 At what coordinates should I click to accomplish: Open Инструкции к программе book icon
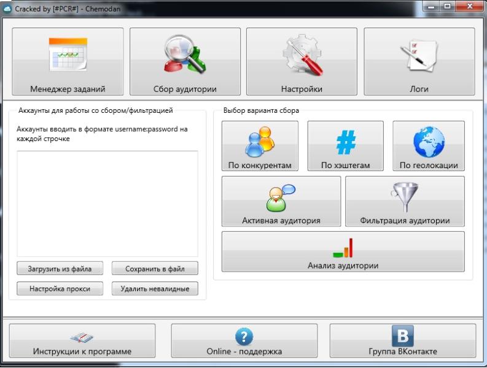(x=82, y=337)
